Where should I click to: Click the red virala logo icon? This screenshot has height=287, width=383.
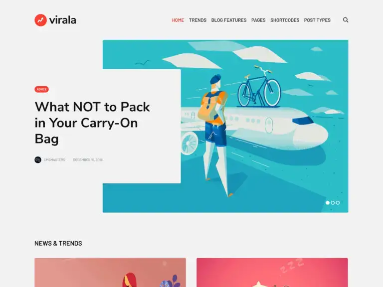40,20
